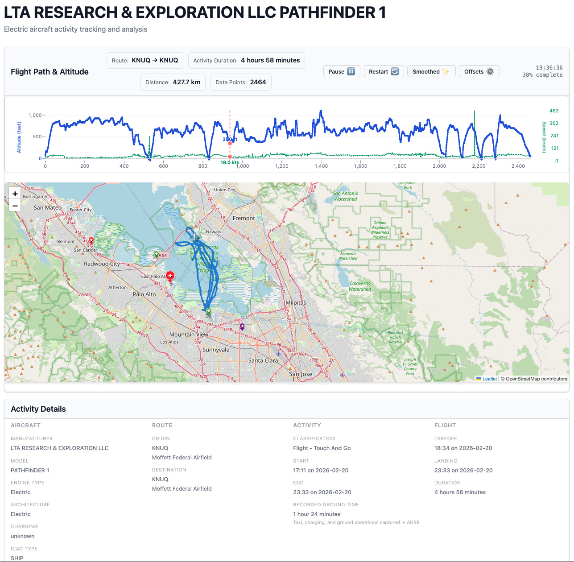Image resolution: width=574 pixels, height=562 pixels.
Task: Click the Data Points 2464 badge
Action: tap(241, 82)
